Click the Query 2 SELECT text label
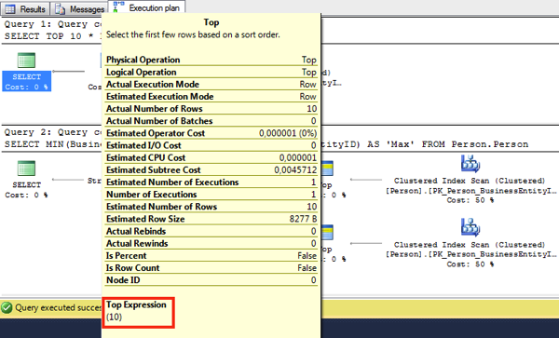 (x=27, y=185)
